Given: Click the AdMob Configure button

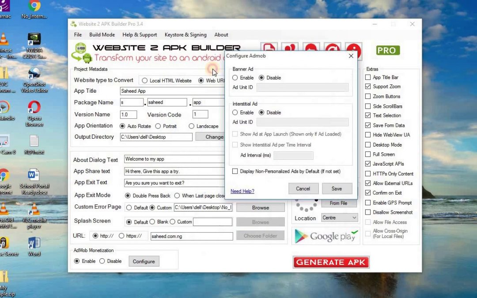Looking at the screenshot, I should (144, 261).
